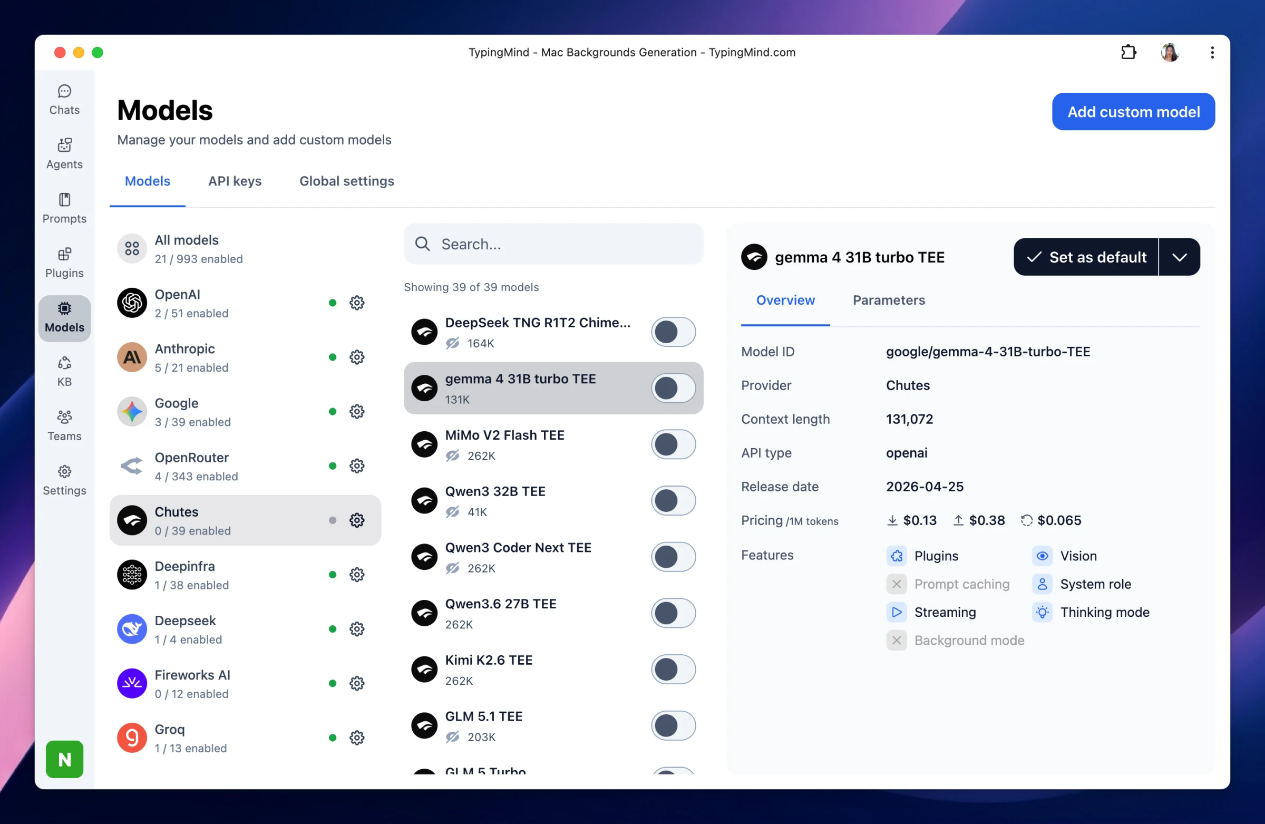Open the Chats section in sidebar
This screenshot has width=1265, height=824.
coord(64,100)
